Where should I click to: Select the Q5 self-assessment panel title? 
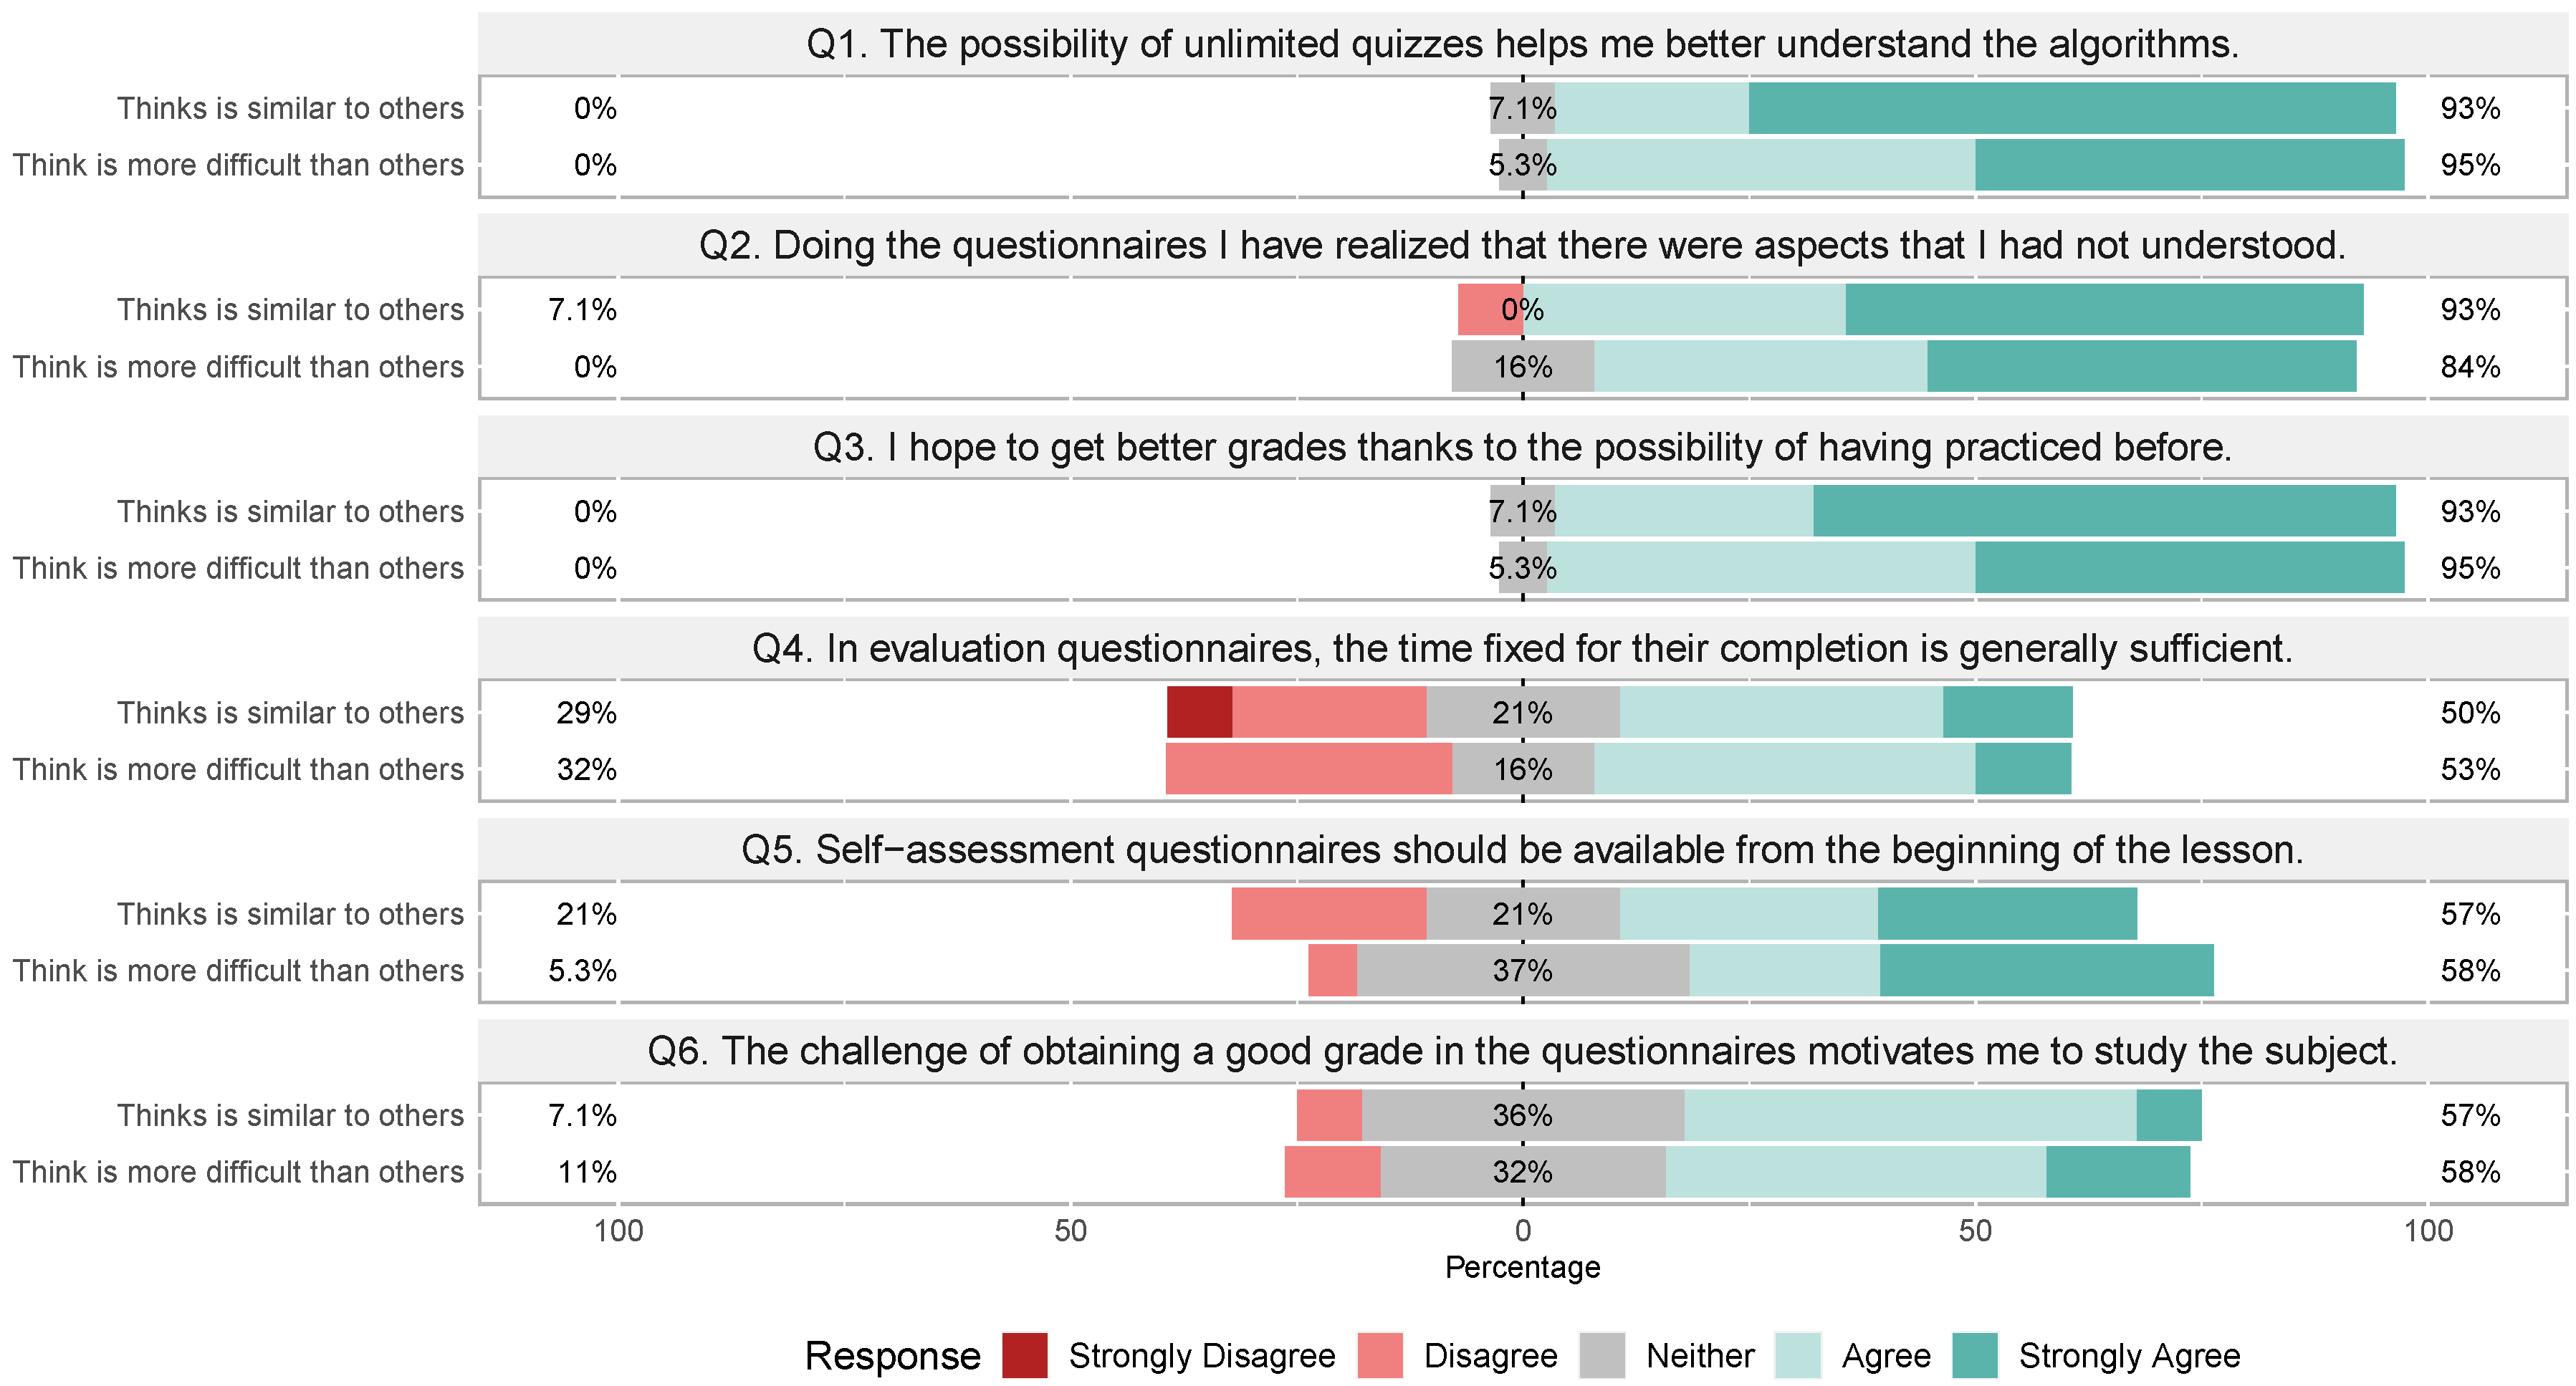tap(1522, 850)
